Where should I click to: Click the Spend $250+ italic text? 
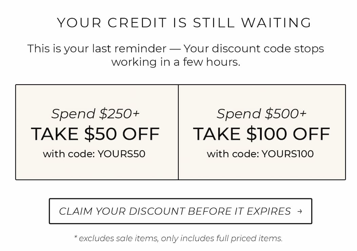(95, 114)
